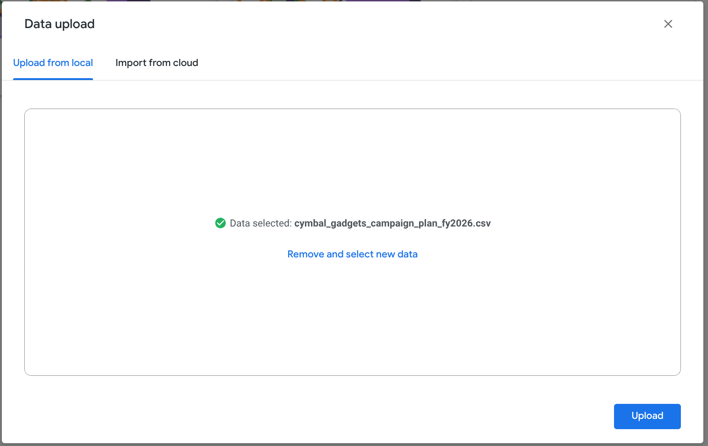
Task: Click the Data upload dialog title
Action: coord(59,24)
